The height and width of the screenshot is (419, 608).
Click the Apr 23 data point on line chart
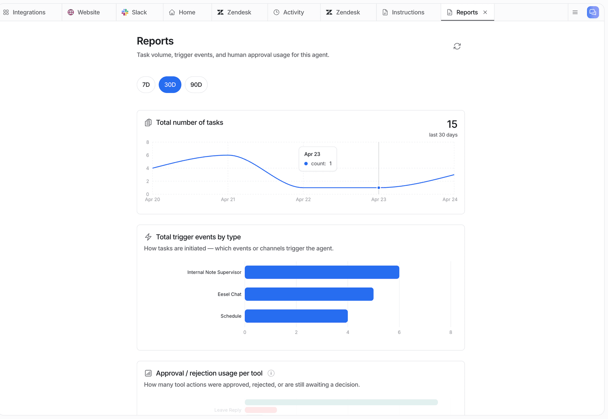[x=379, y=188]
